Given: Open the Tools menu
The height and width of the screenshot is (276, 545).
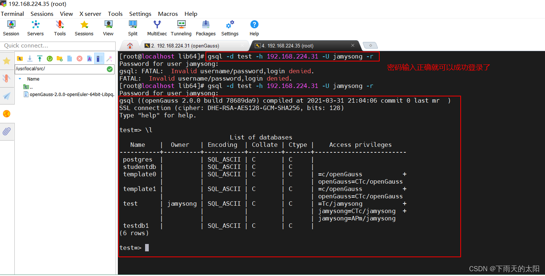Looking at the screenshot, I should [x=115, y=14].
